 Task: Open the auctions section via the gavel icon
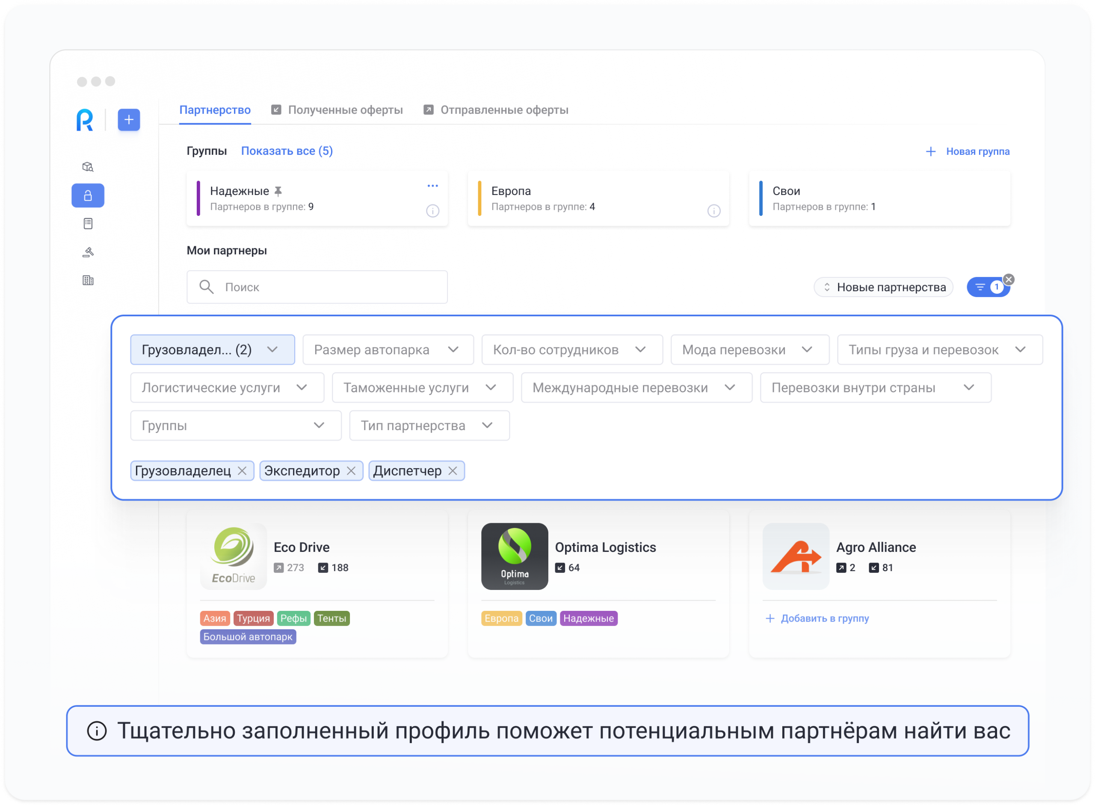(x=88, y=251)
